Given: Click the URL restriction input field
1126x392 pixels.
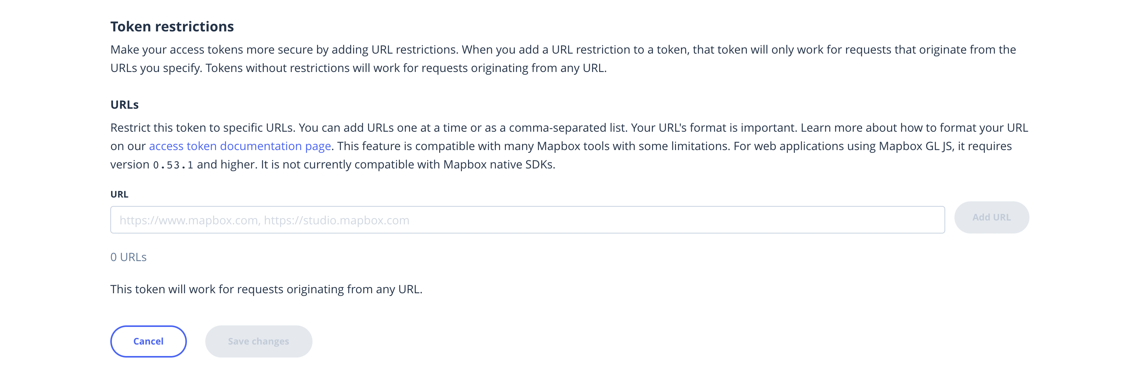Looking at the screenshot, I should click(527, 220).
